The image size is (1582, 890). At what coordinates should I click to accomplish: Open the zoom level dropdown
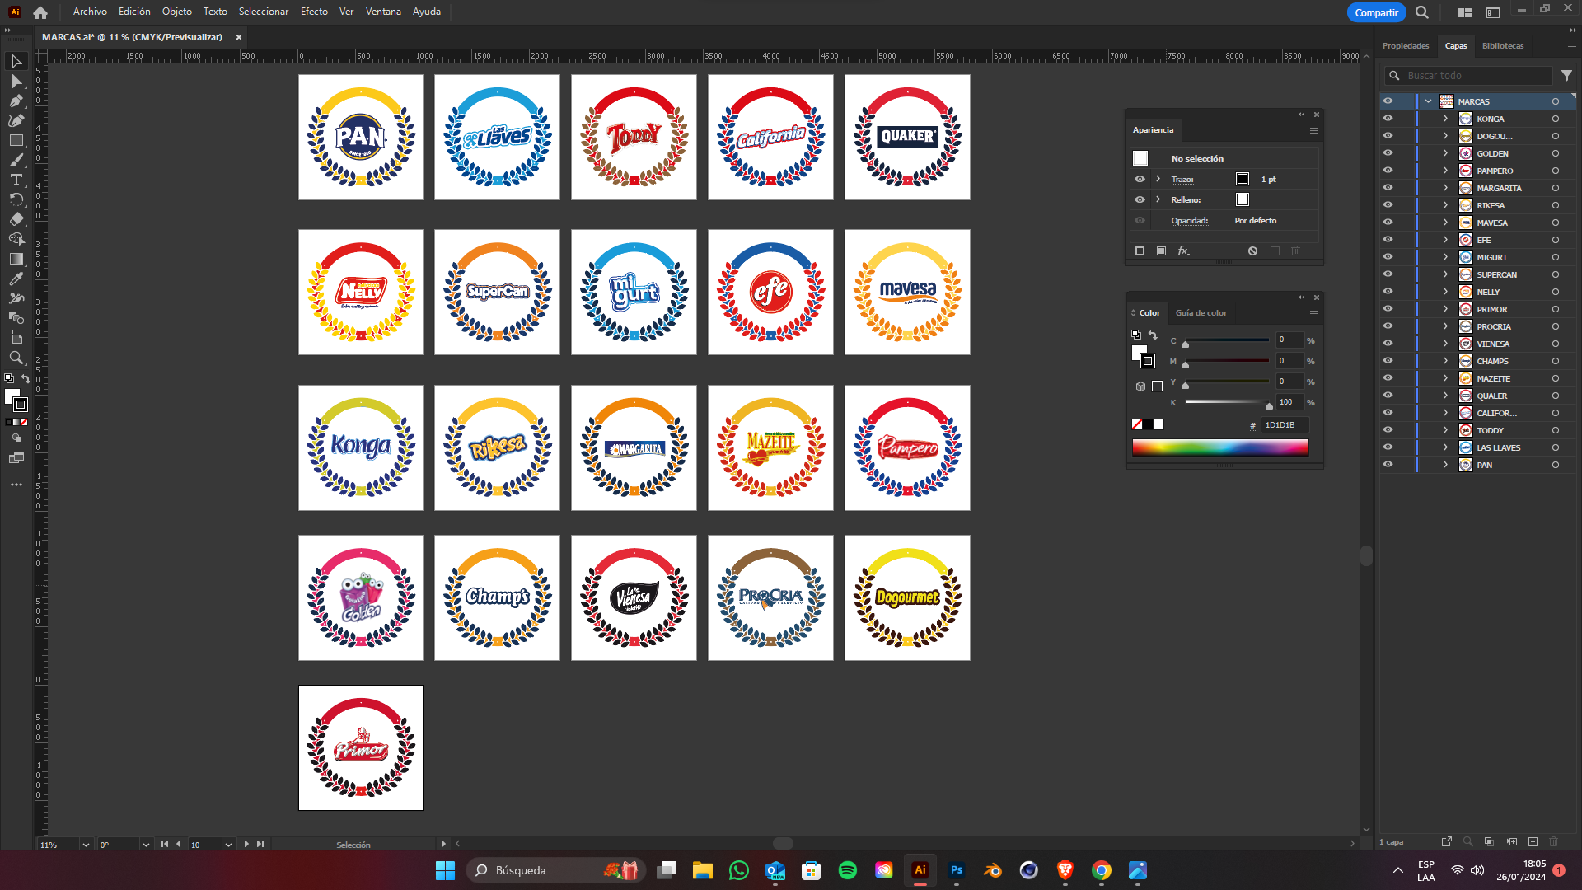pos(86,845)
